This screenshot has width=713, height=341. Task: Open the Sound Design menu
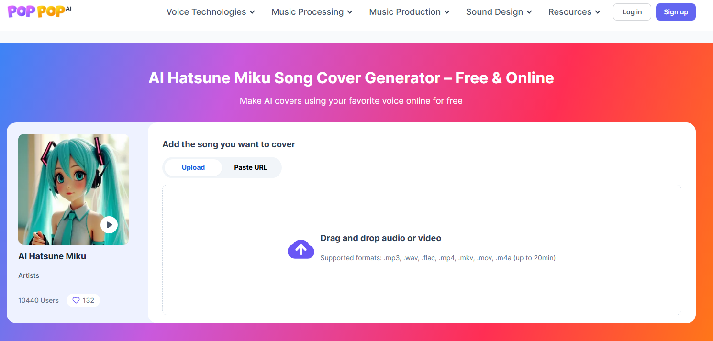click(x=499, y=12)
